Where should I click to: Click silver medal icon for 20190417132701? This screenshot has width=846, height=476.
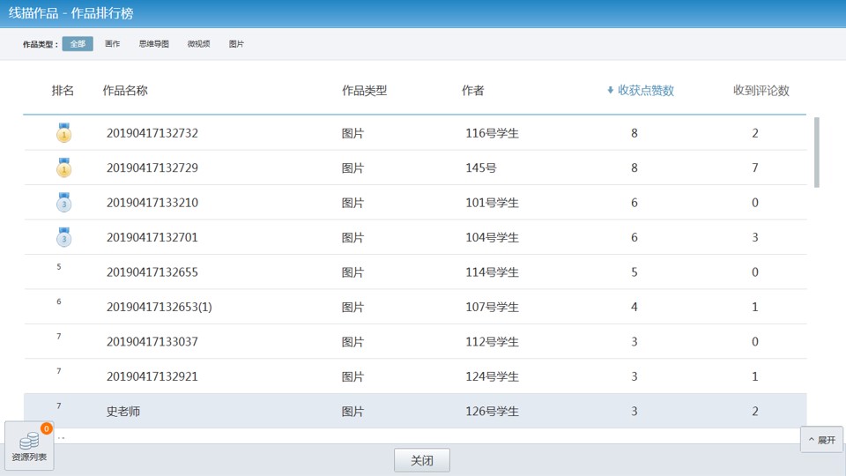pyautogui.click(x=63, y=237)
